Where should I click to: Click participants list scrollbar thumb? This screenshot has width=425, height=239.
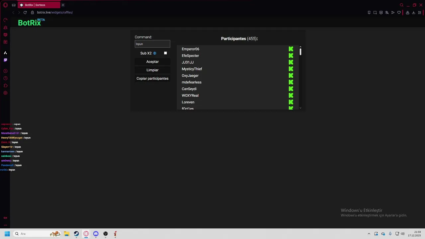coord(300,52)
